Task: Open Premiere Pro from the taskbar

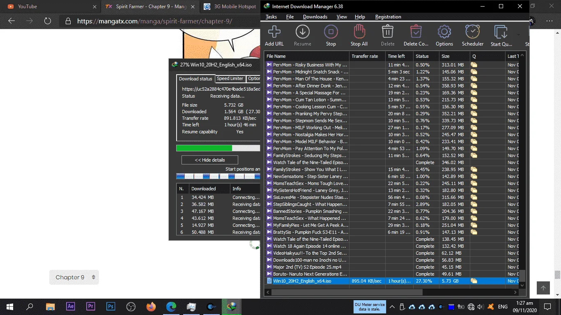Action: [90, 306]
